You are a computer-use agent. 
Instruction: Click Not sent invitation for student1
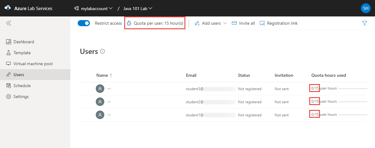[x=281, y=115]
